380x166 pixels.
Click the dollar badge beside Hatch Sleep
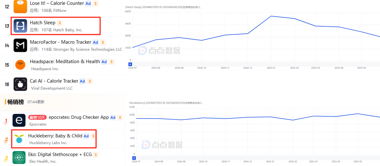point(60,23)
